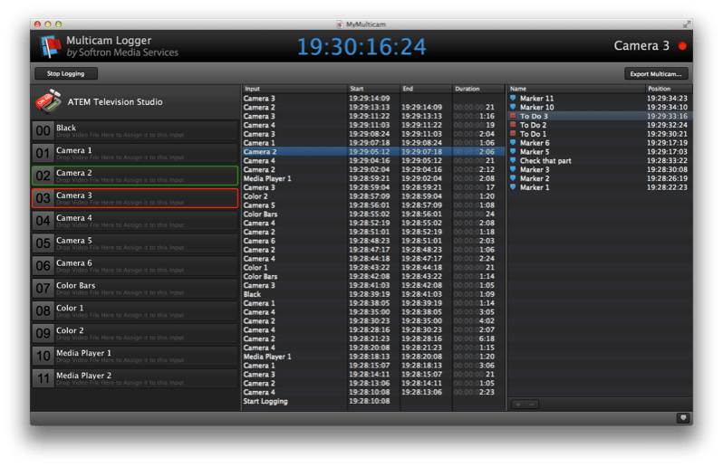Image resolution: width=723 pixels, height=467 pixels.
Task: Select input 05 Camera 5
Action: (x=135, y=243)
